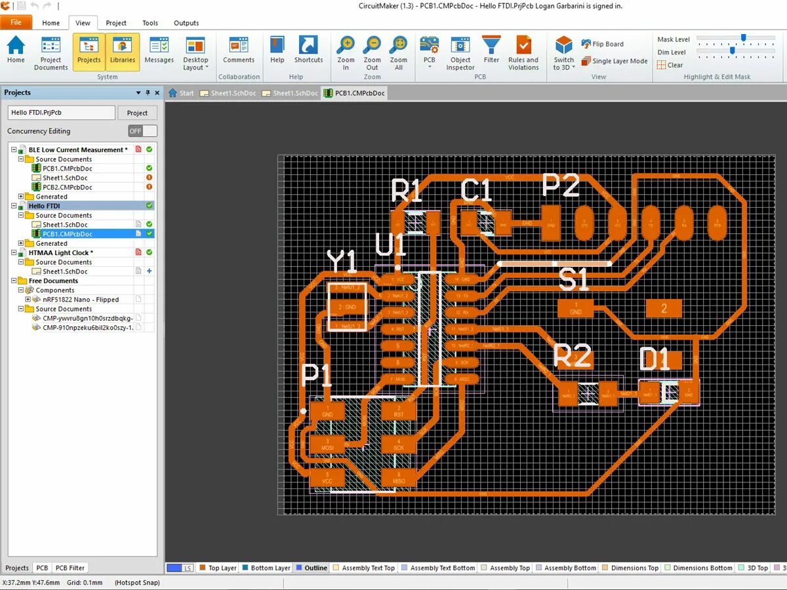787x590 pixels.
Task: Toggle Single Layer Mode
Action: [x=614, y=61]
